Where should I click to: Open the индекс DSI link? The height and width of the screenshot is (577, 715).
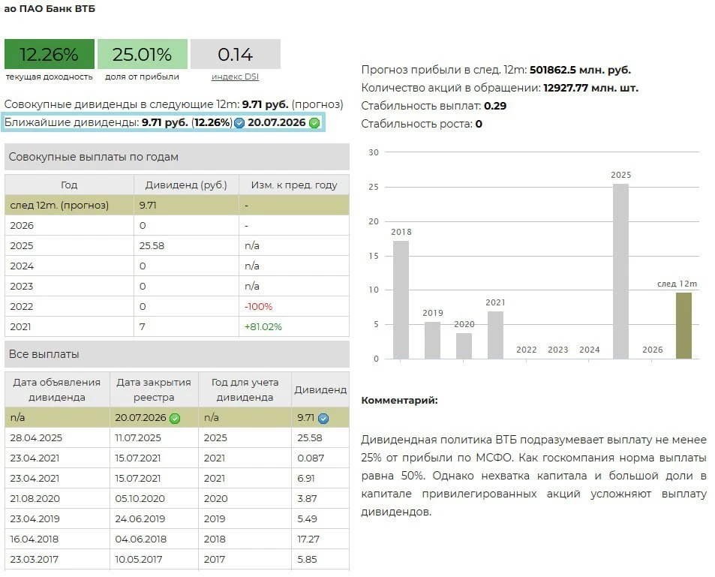pos(235,77)
